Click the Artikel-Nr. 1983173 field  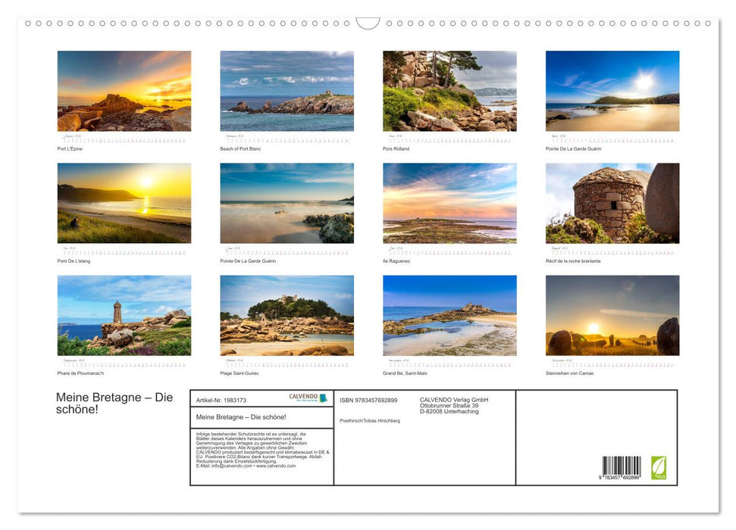click(222, 399)
